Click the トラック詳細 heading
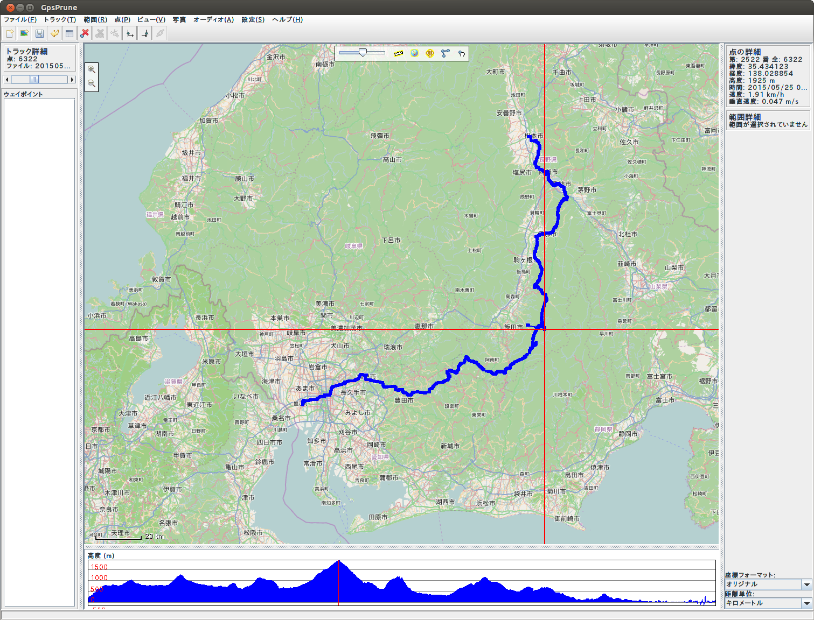The height and width of the screenshot is (620, 814). [x=27, y=52]
